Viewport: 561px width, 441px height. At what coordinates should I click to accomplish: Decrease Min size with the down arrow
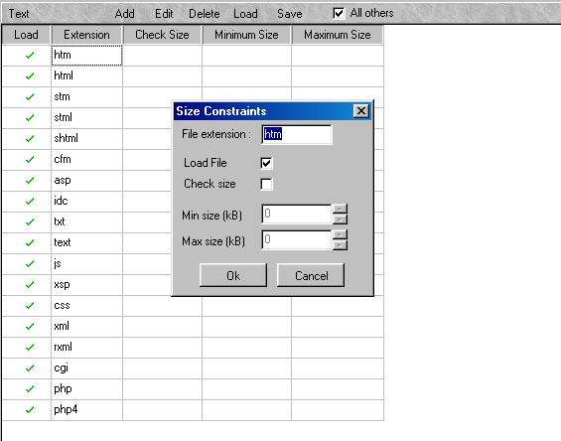point(340,220)
